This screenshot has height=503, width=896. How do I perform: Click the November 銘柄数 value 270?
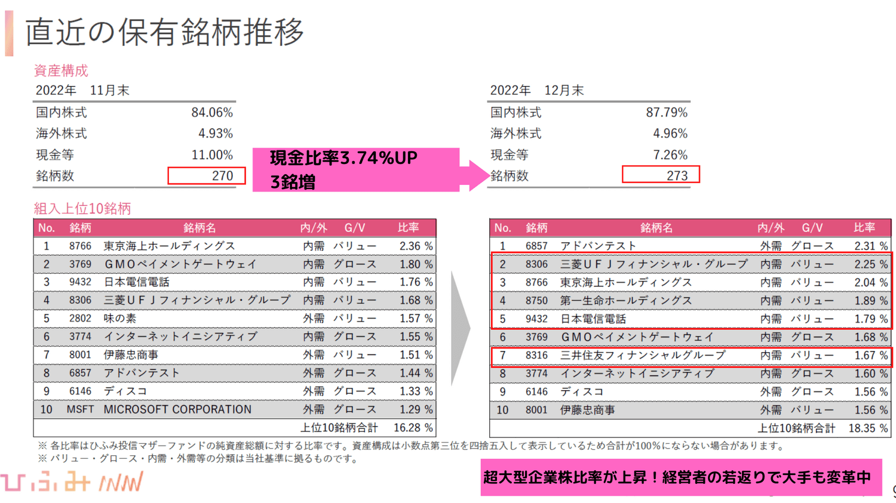click(222, 176)
